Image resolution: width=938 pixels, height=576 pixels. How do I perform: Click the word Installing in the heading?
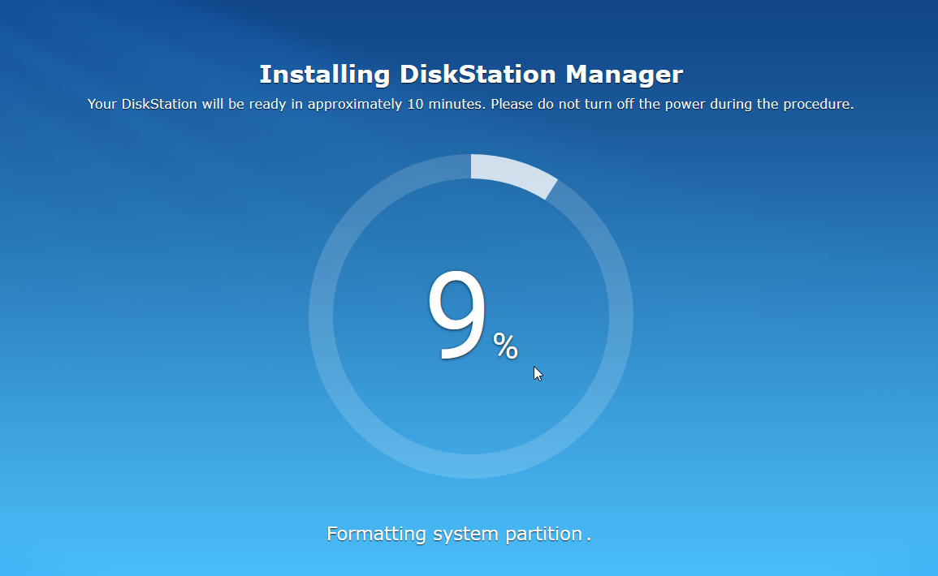tap(324, 75)
